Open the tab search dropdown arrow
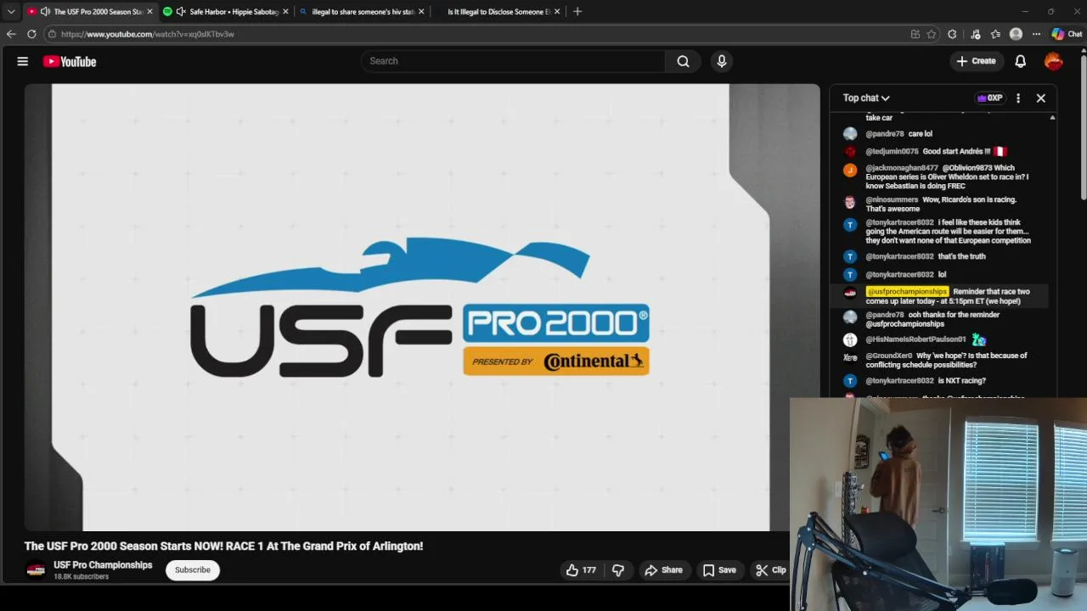The width and height of the screenshot is (1087, 611). coord(11,12)
